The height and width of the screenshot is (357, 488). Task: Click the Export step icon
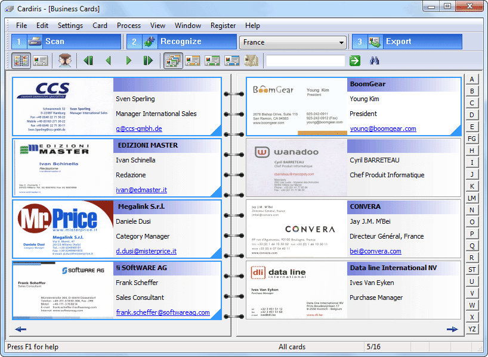point(375,42)
